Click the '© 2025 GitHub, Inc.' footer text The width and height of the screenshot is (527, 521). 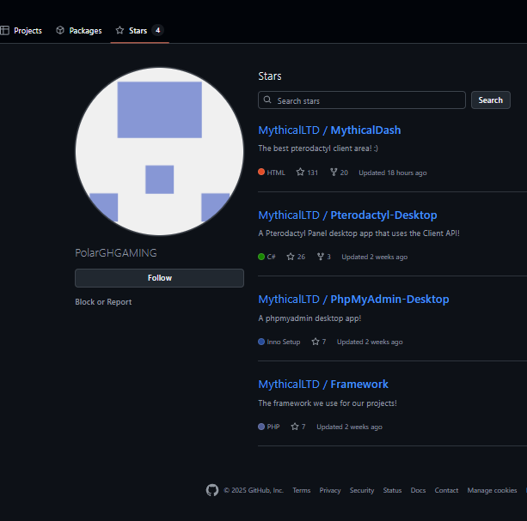[254, 490]
